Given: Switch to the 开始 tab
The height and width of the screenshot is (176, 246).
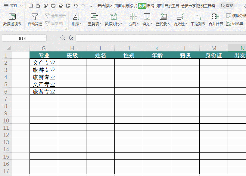Looking at the screenshot, I should tap(101, 6).
